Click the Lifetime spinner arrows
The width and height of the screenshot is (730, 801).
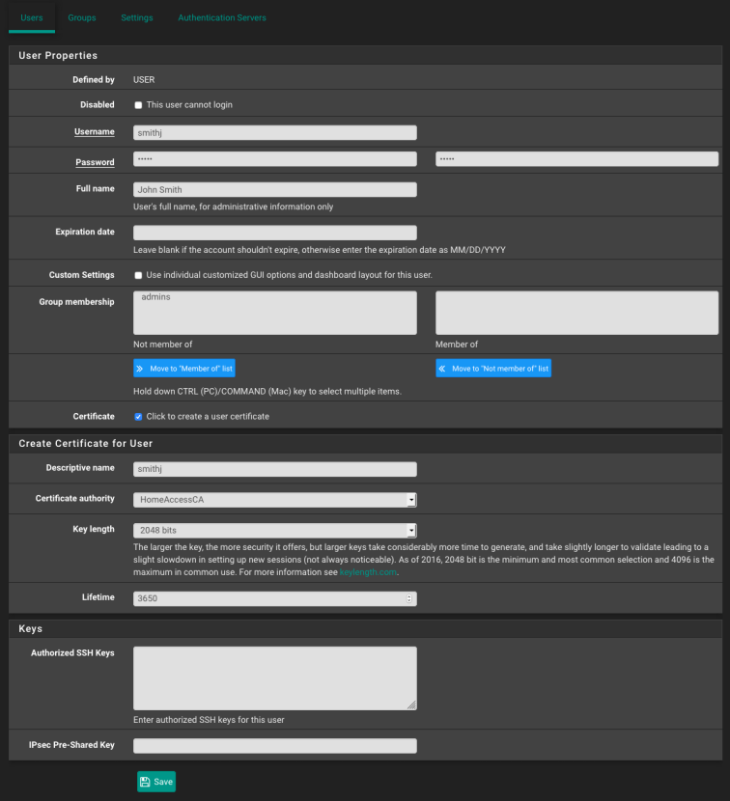point(409,598)
